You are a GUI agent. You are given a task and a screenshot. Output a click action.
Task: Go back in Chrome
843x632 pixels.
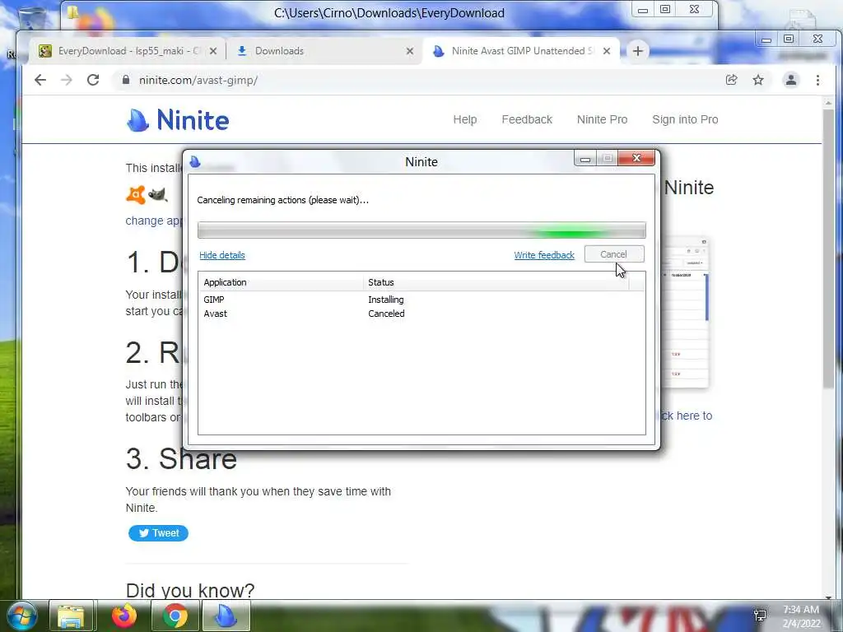pos(40,80)
